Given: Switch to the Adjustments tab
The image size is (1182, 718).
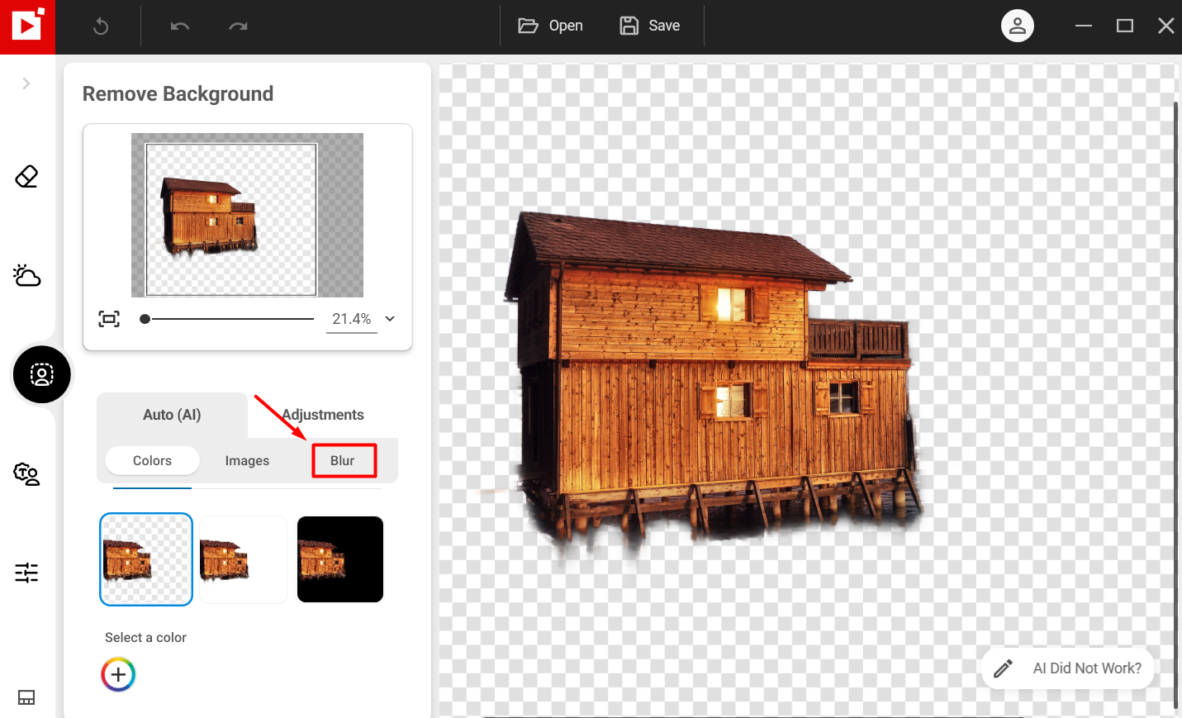Looking at the screenshot, I should pos(323,415).
